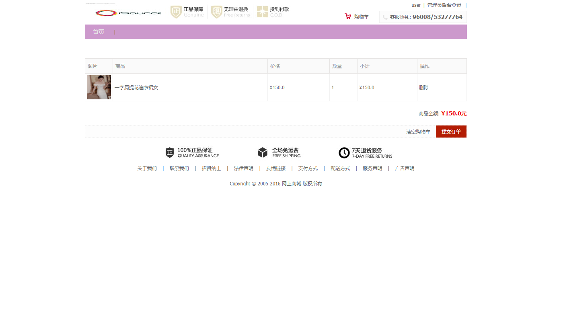Clear the cart with 清空购物车
Screen dimensions: 561x335
(418, 132)
